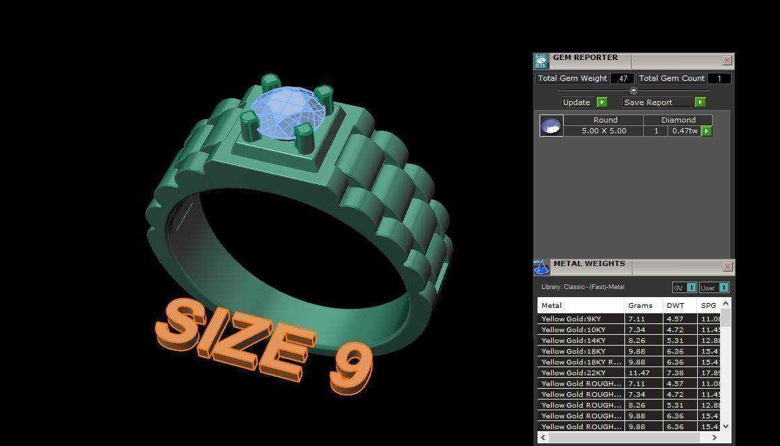
Task: Close the Metal Weights panel
Action: coord(727,266)
